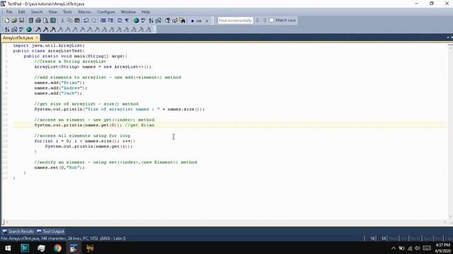Create a new document with New icon
The height and width of the screenshot is (254, 453).
(7, 20)
